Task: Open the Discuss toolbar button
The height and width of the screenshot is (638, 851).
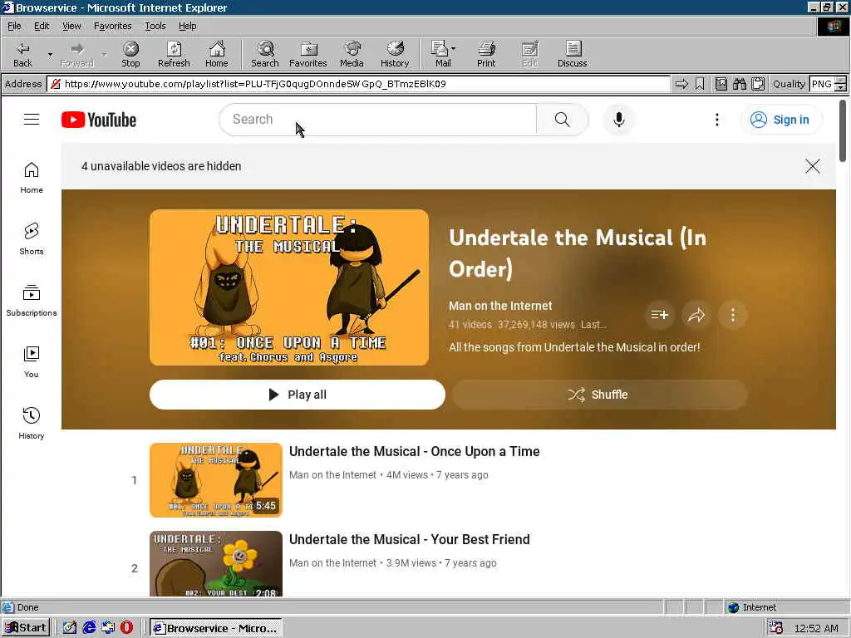Action: pyautogui.click(x=572, y=54)
